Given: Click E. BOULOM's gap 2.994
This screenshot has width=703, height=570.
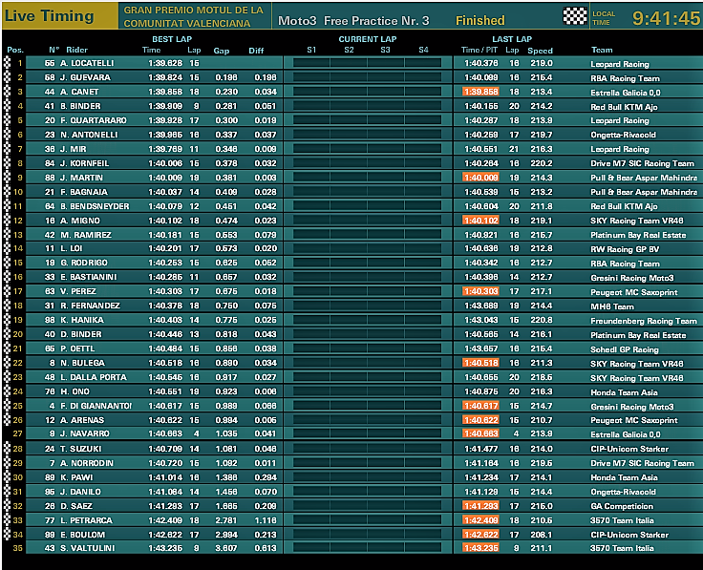Looking at the screenshot, I should 226,536.
